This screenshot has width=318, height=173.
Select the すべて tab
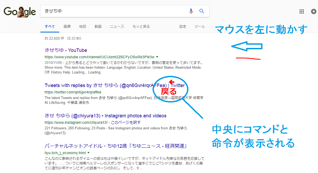click(50, 27)
